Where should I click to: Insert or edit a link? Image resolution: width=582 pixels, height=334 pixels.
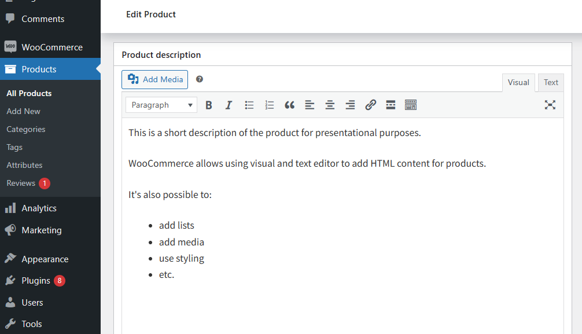coord(370,105)
